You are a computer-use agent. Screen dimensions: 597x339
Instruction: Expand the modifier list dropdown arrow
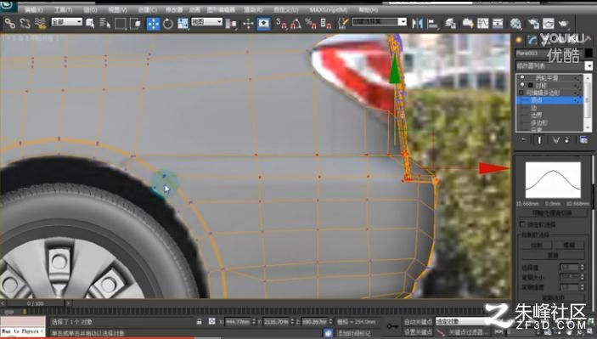(x=589, y=65)
